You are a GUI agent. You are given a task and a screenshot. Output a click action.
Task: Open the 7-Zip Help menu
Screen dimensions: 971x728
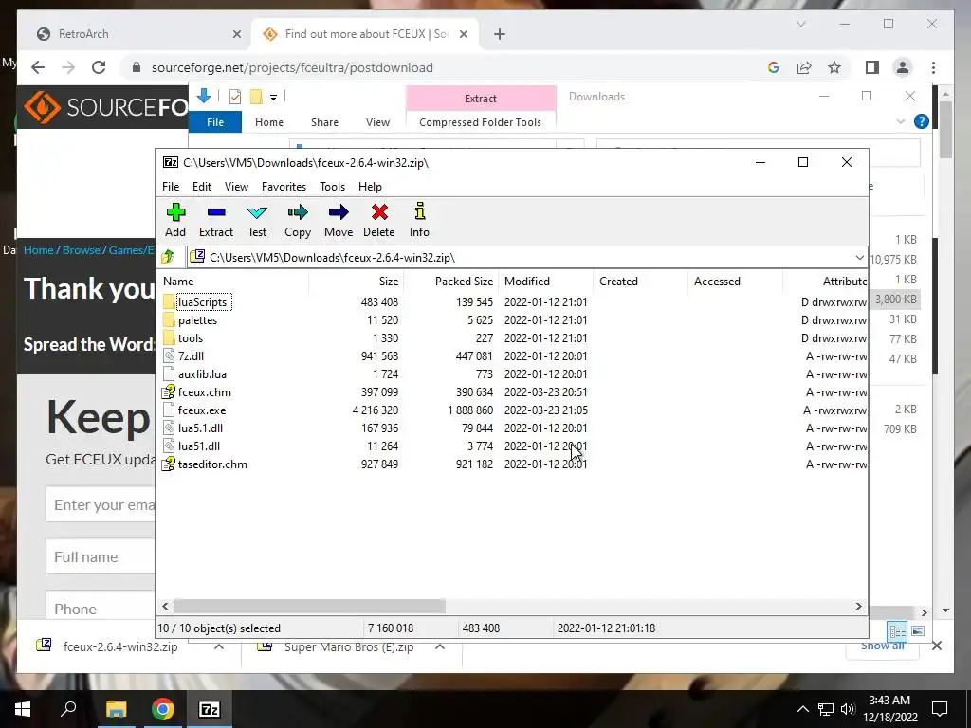coord(370,187)
